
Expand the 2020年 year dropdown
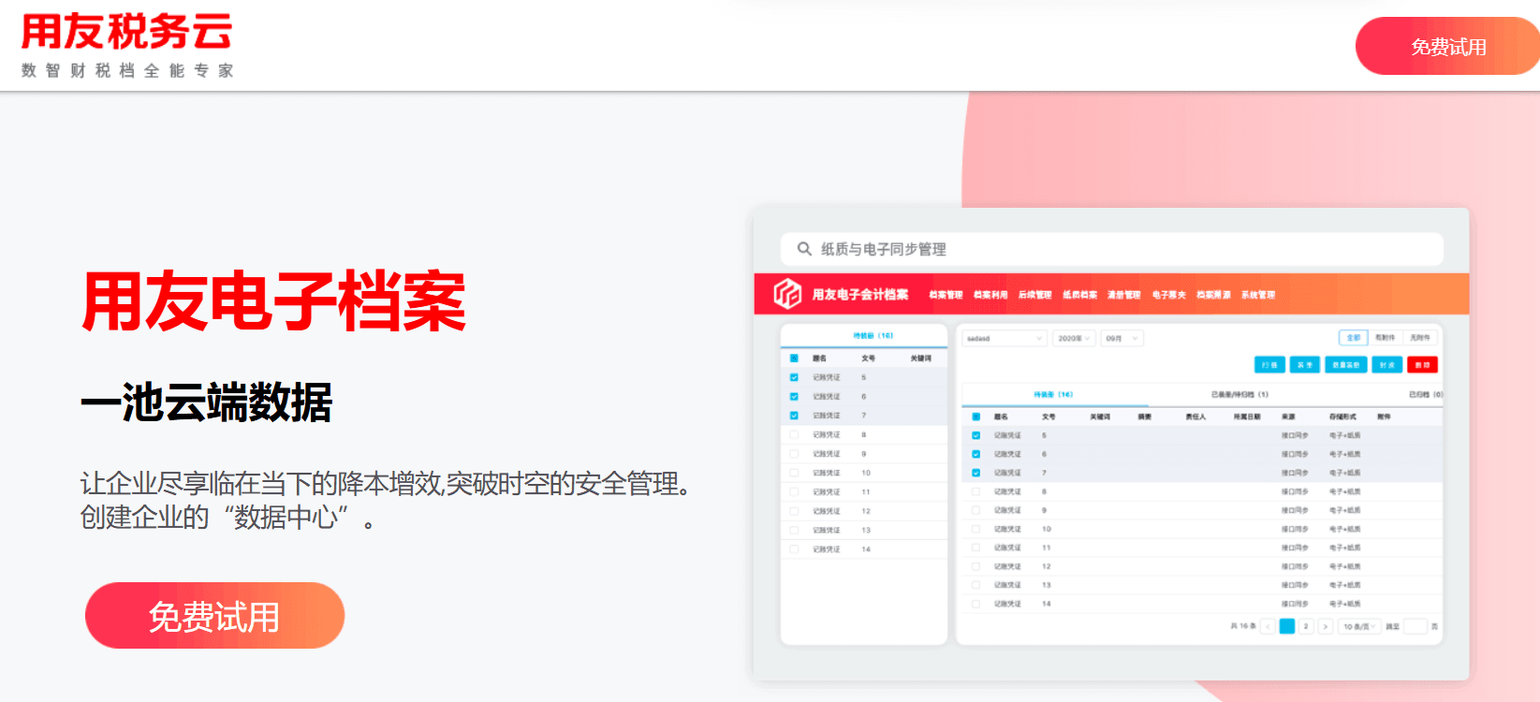(1074, 338)
